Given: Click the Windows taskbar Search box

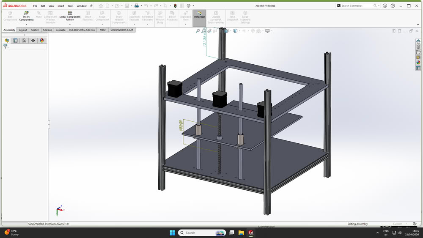Looking at the screenshot, I should [x=202, y=233].
